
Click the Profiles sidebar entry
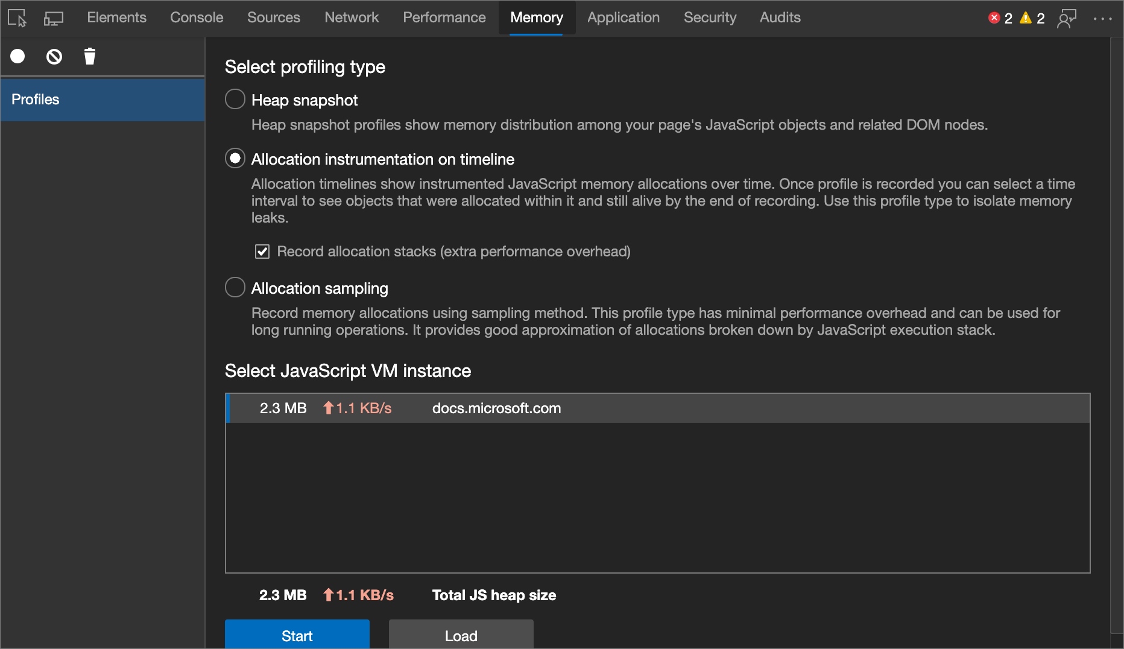pos(35,99)
